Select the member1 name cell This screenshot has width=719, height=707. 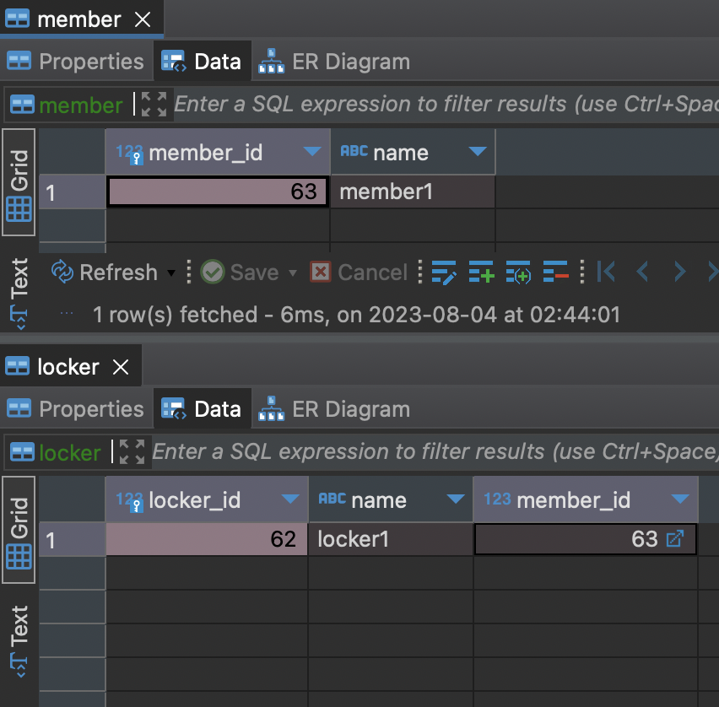pos(413,192)
